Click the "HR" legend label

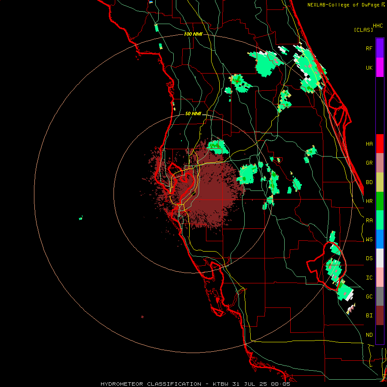[x=369, y=201]
